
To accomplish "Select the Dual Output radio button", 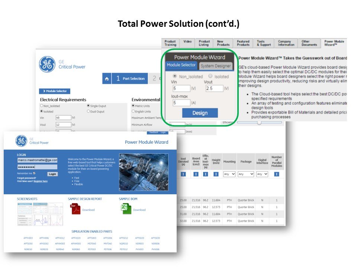I will [88, 111].
